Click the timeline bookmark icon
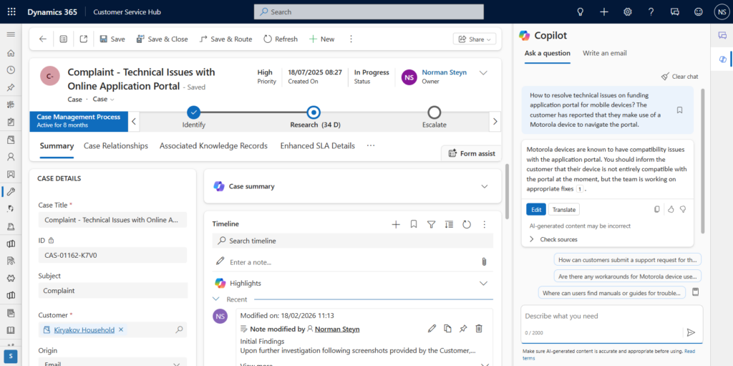This screenshot has height=366, width=733. coord(414,224)
